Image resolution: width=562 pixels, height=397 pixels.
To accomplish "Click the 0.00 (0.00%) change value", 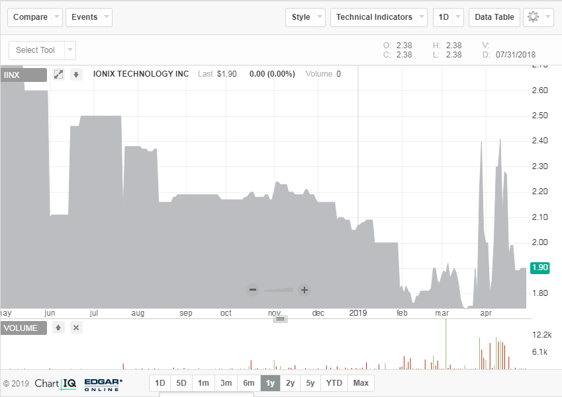I will coord(273,74).
